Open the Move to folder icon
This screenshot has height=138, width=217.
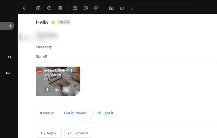pyautogui.click(x=111, y=8)
